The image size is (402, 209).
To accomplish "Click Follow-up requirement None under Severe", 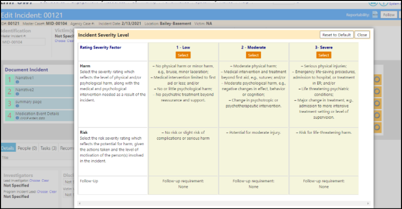I will click(x=323, y=184).
